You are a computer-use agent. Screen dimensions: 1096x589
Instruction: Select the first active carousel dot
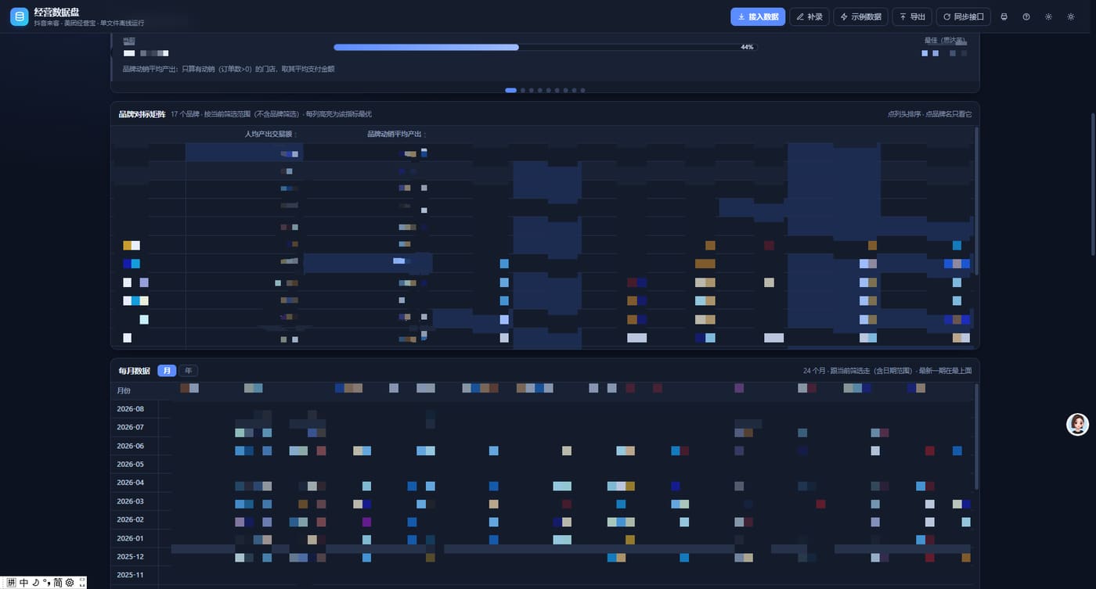[511, 91]
